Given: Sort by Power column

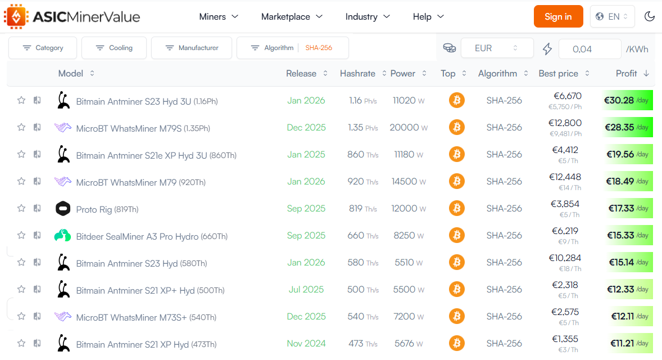Looking at the screenshot, I should pos(408,74).
